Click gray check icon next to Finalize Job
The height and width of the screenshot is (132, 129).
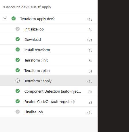click(18, 112)
